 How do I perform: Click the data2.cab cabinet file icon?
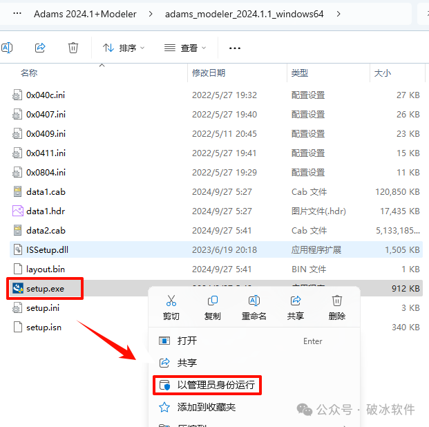click(17, 230)
